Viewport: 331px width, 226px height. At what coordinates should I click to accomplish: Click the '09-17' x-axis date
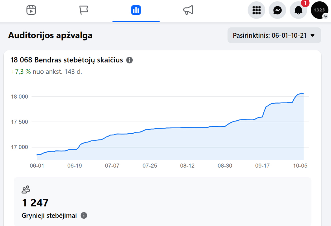coord(262,166)
